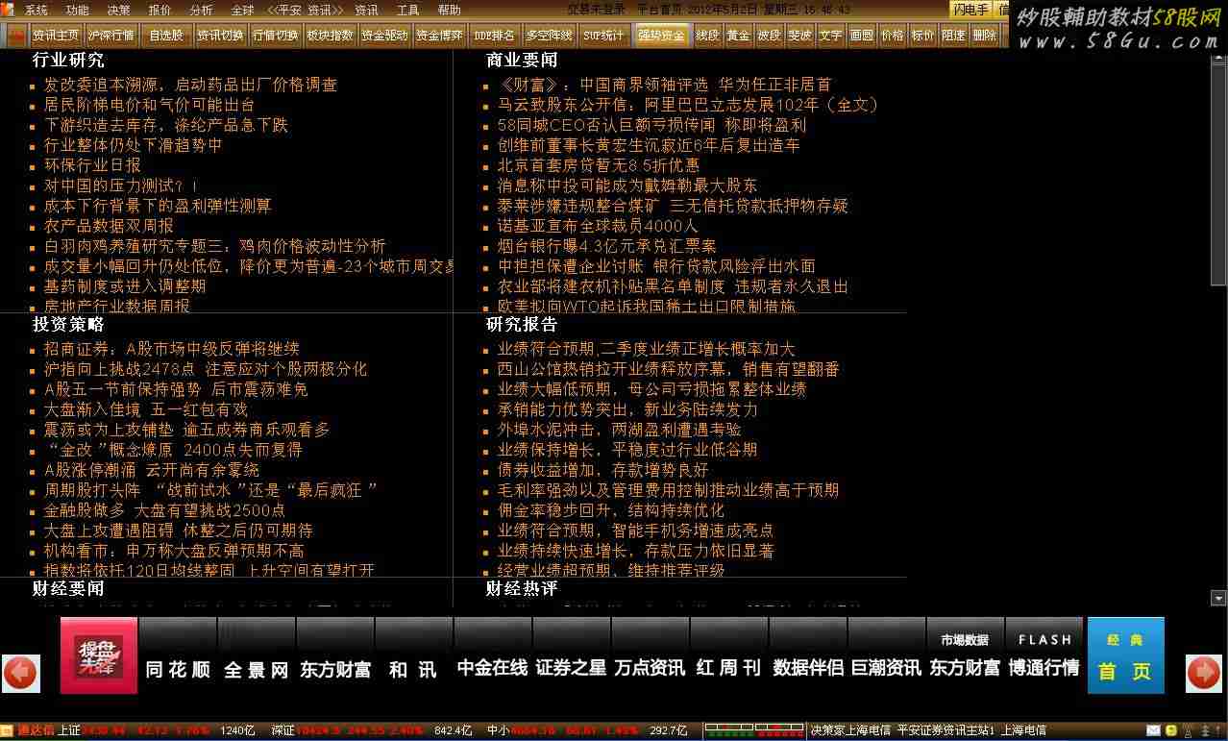Image resolution: width=1228 pixels, height=741 pixels.
Task: Click the 自选股 toolbar button
Action: pyautogui.click(x=165, y=36)
